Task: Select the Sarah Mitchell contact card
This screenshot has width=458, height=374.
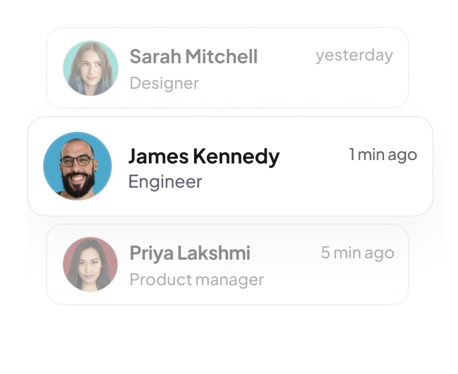Action: click(x=283, y=93)
